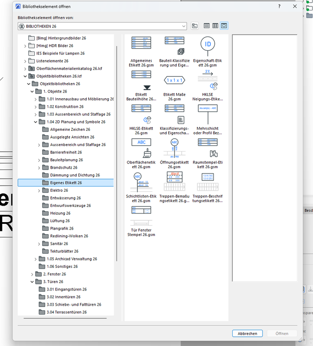The height and width of the screenshot is (346, 313).
Task: Select the Tekturblätter 26 folder
Action: click(60, 251)
